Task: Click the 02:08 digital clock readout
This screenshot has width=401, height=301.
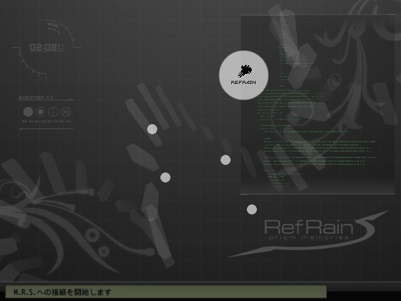Action: pyautogui.click(x=46, y=47)
